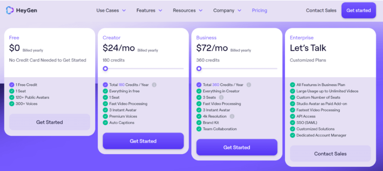This screenshot has height=171, width=383.
Task: Show info icon next to 3 Seats
Action: [x=221, y=97]
